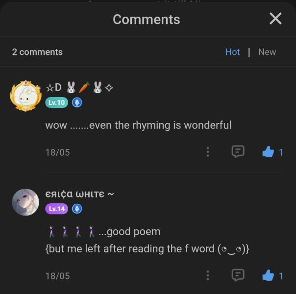Open the anime avatar of Erica White
This screenshot has height=294, width=296.
[25, 202]
